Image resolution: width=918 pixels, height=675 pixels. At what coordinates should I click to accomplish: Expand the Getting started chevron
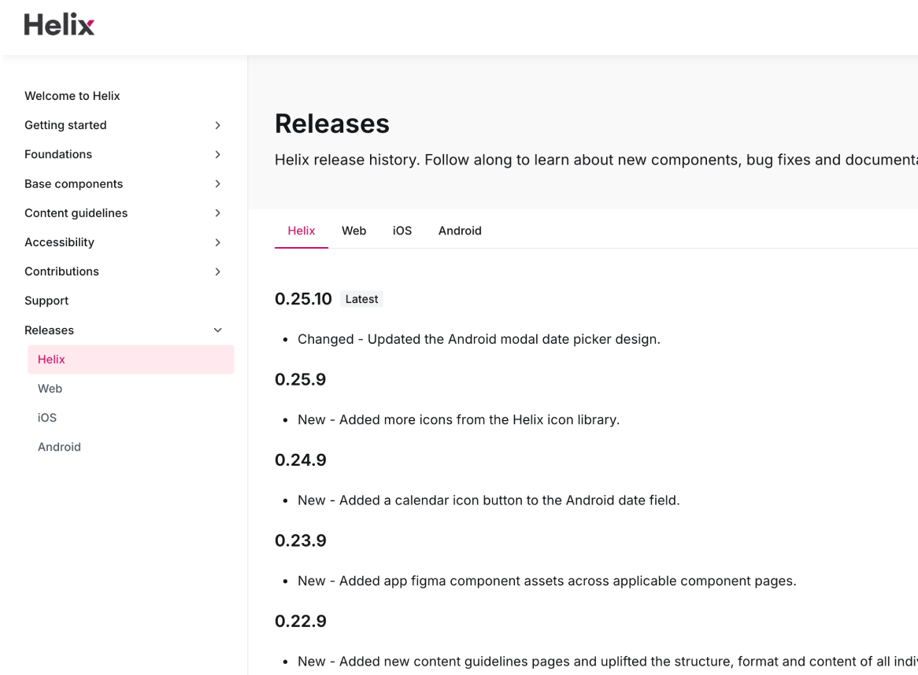point(217,125)
